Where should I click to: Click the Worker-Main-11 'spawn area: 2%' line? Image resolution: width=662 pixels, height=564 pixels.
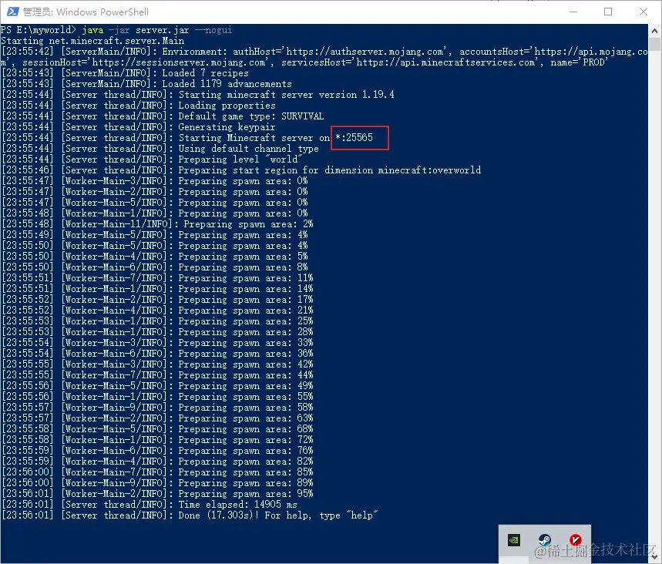(157, 224)
